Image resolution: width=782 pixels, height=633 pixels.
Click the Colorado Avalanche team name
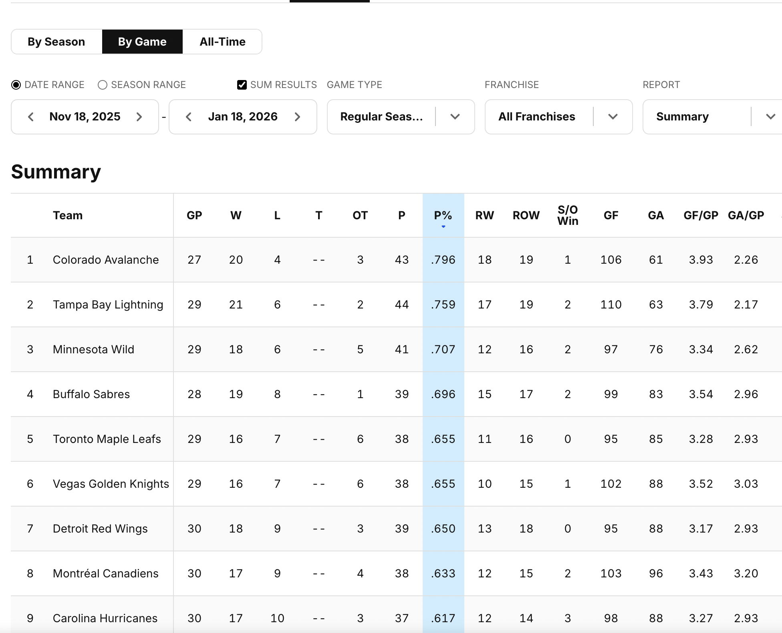[x=106, y=260]
